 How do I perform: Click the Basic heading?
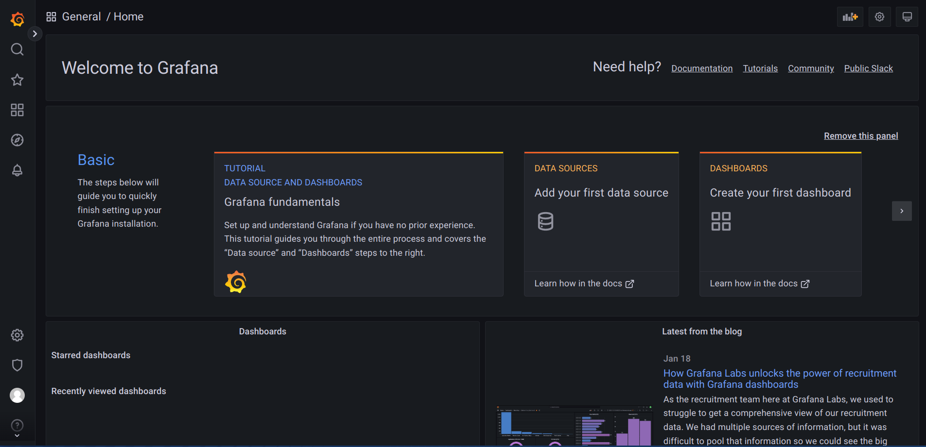[96, 160]
